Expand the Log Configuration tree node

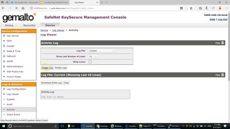tap(4, 89)
